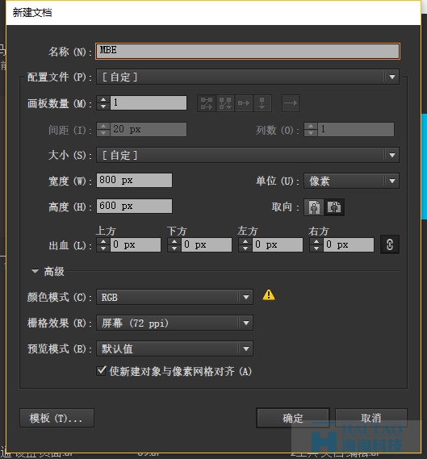Open the 配置文件 profile dropdown
Image resolution: width=427 pixels, height=459 pixels.
pyautogui.click(x=248, y=77)
